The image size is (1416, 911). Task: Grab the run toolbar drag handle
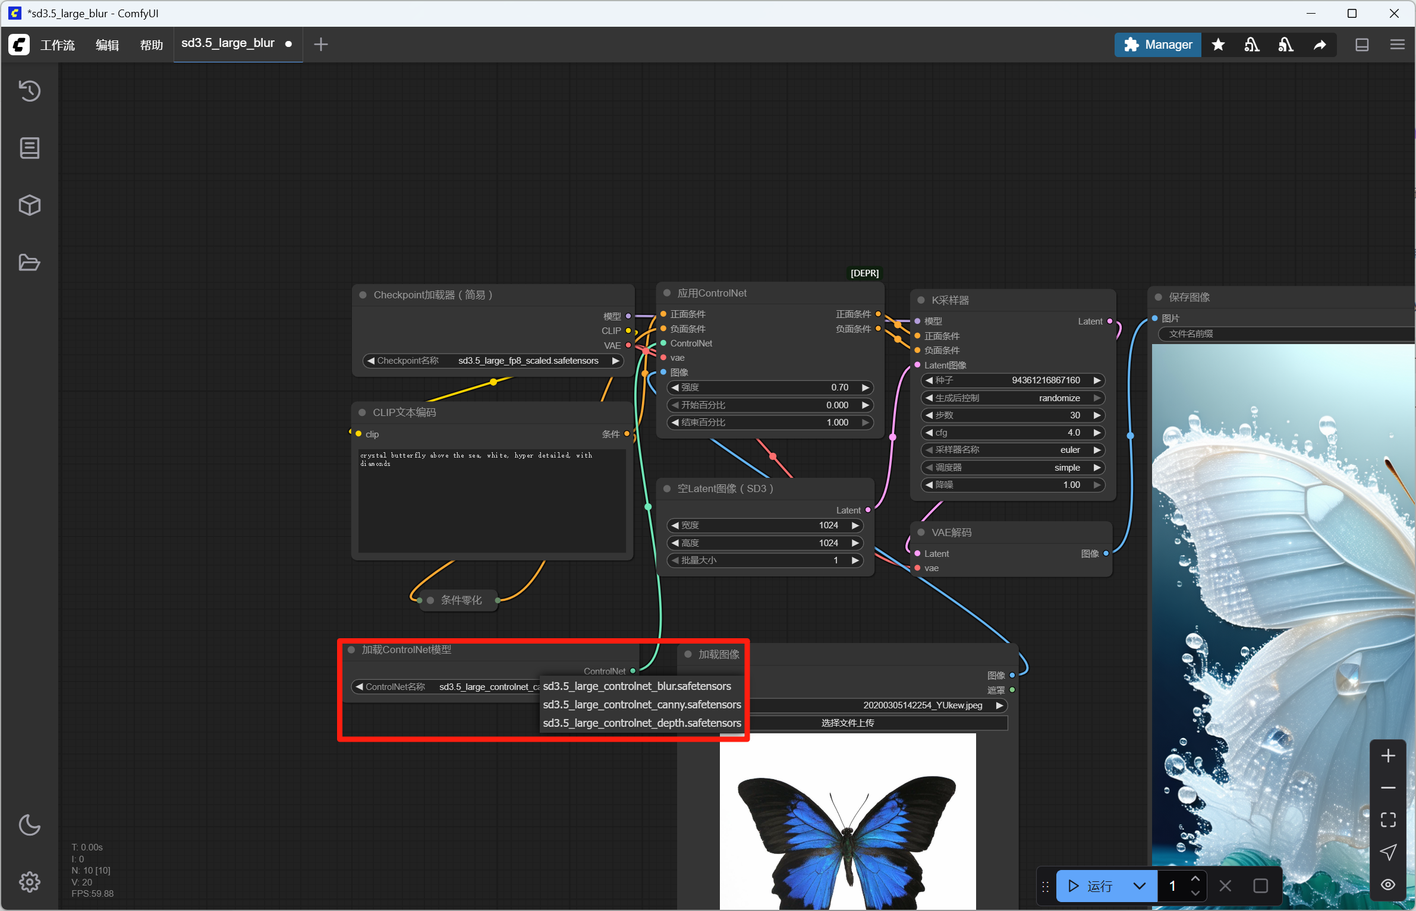[x=1046, y=886]
